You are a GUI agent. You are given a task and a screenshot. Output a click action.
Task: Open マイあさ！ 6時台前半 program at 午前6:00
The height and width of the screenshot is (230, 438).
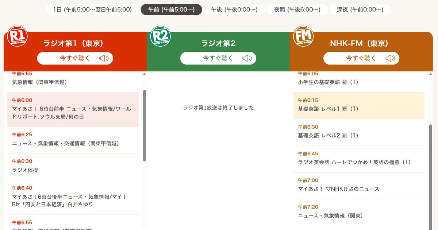click(73, 109)
